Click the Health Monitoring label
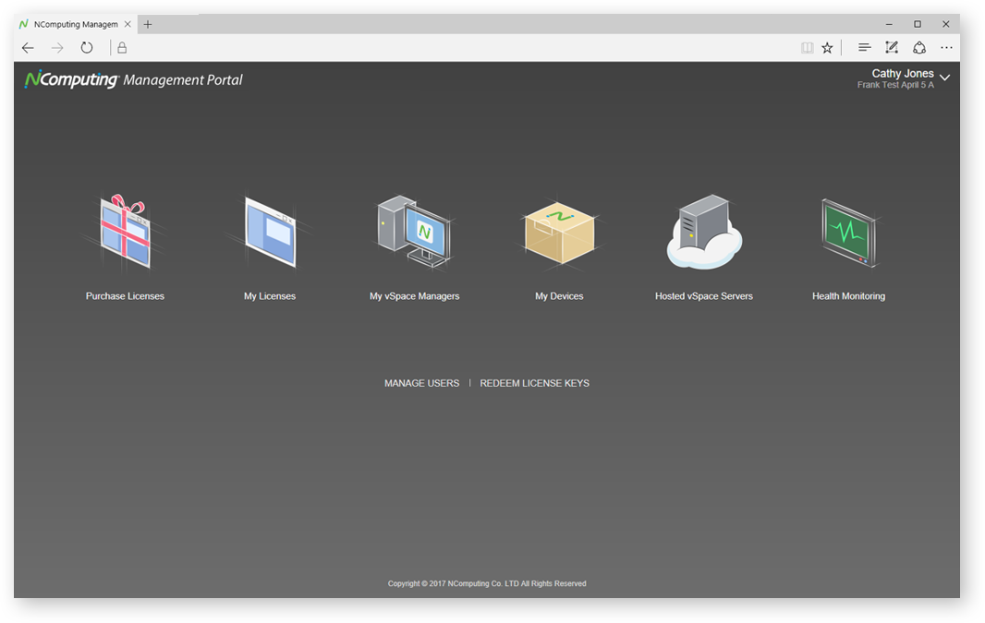The width and height of the screenshot is (985, 623). point(848,296)
